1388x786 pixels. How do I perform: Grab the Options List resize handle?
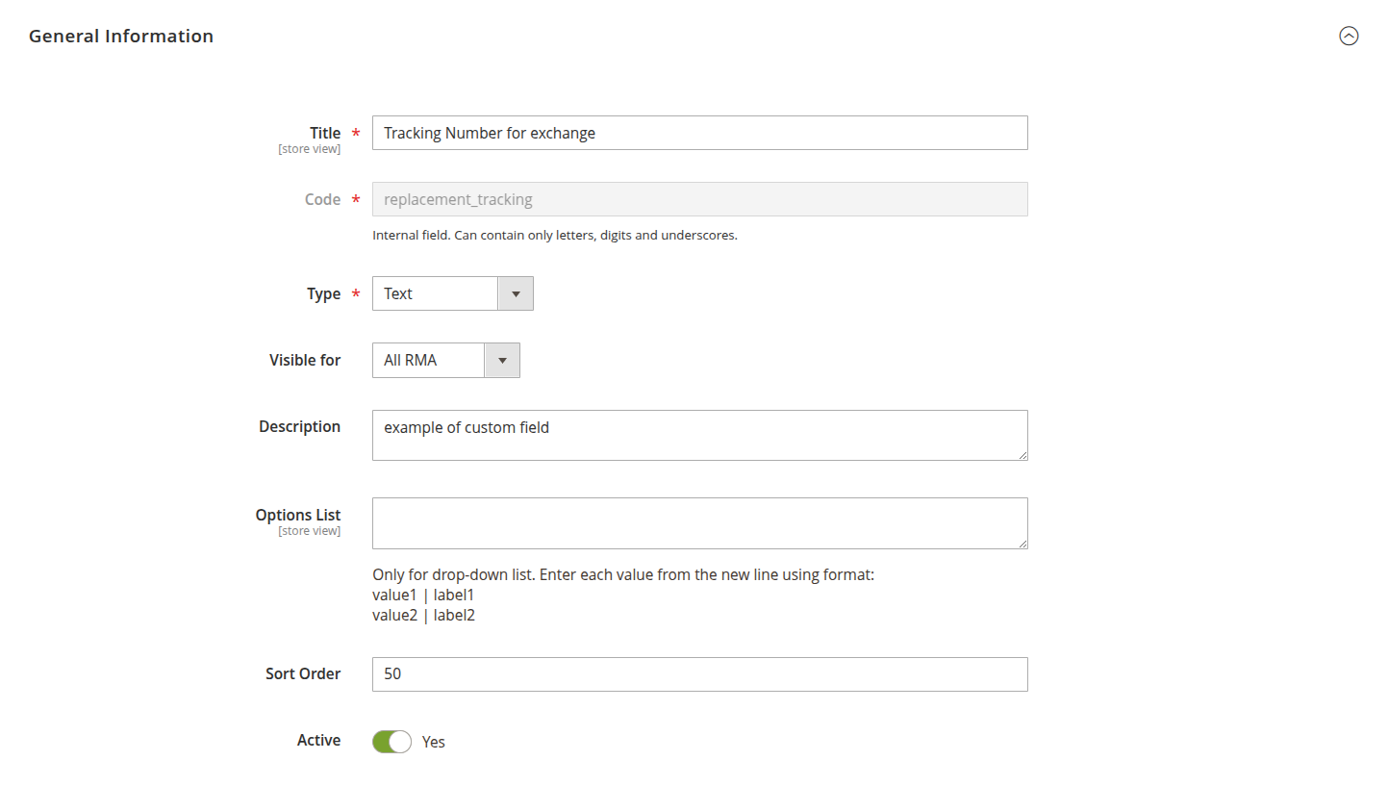coord(1022,544)
